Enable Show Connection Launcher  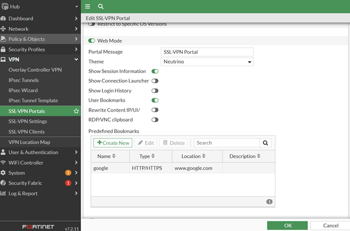coord(155,81)
